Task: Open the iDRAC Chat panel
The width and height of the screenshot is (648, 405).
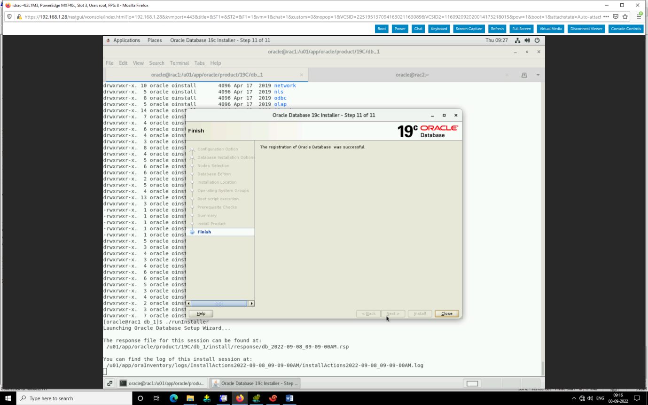Action: (x=418, y=29)
